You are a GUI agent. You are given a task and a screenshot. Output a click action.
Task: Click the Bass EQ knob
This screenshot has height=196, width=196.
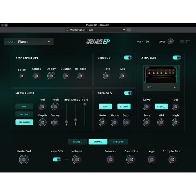click(147, 122)
